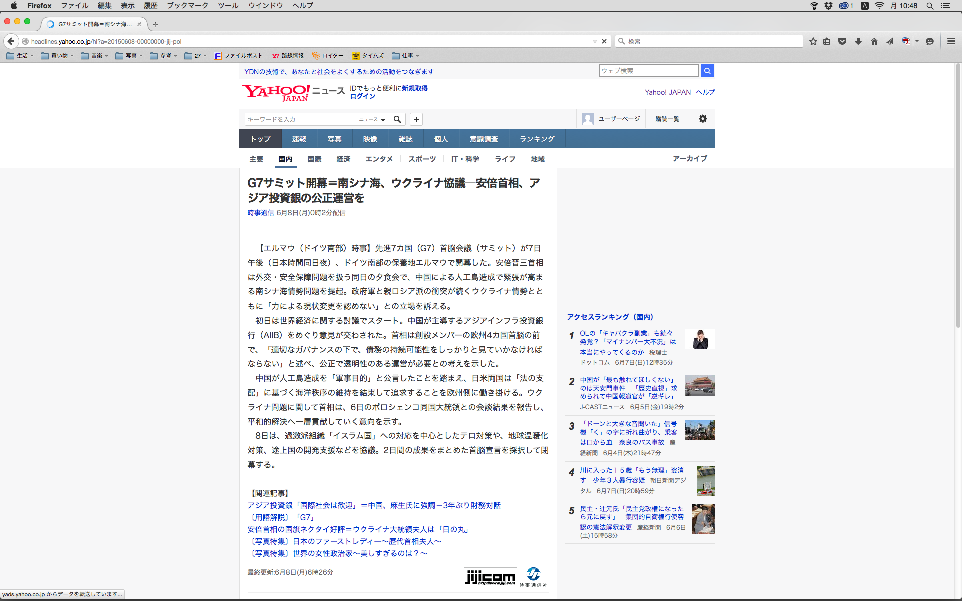Save the page to Pocket
962x601 pixels.
[842, 41]
